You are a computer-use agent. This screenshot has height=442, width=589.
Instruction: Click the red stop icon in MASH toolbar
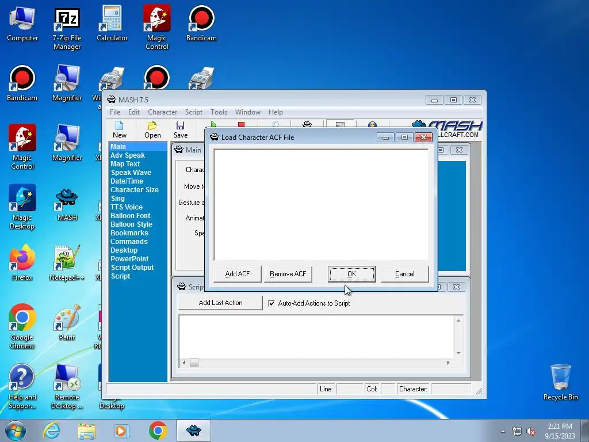[x=241, y=124]
